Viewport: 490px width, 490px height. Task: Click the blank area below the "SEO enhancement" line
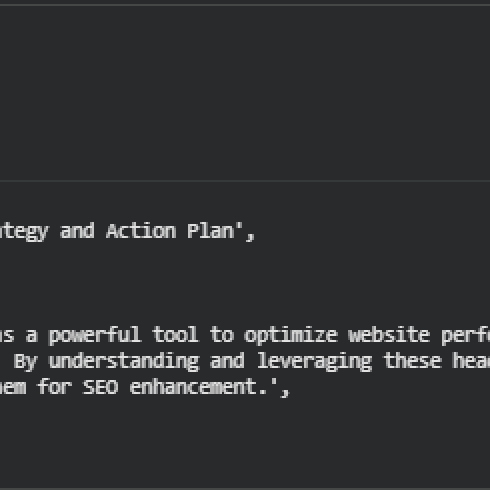[245, 440]
